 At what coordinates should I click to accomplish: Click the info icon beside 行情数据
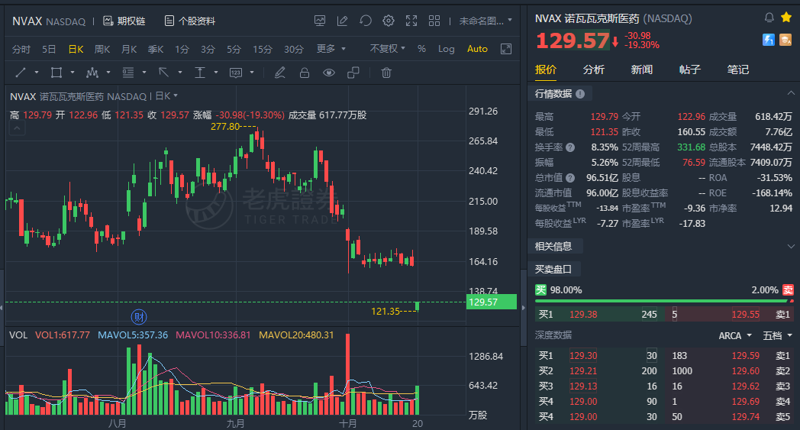pos(580,94)
